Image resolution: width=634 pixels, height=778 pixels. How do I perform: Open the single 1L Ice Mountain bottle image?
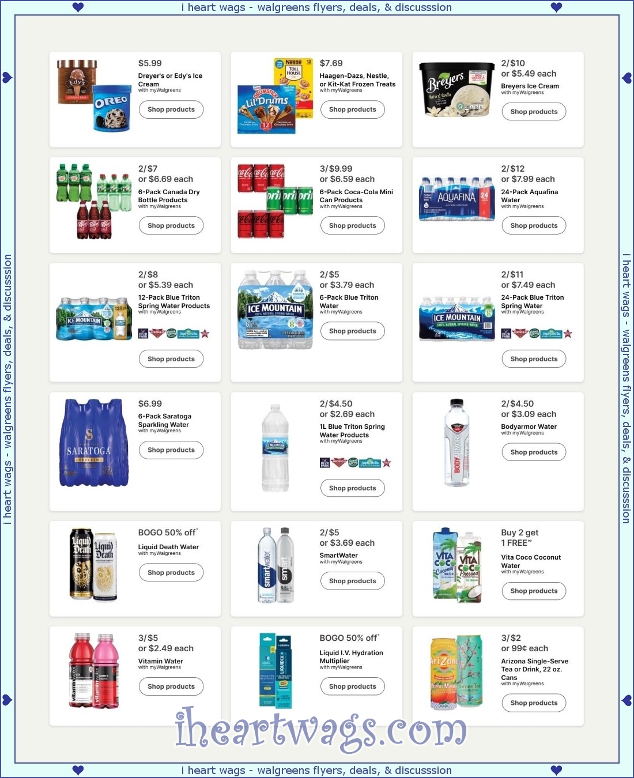tap(276, 448)
